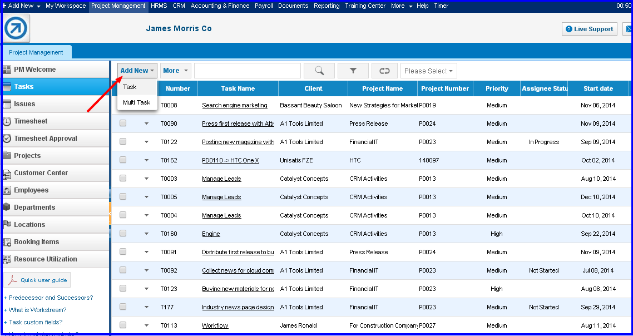Tick the checkbox for task T0122
633x336 pixels.
pos(123,141)
